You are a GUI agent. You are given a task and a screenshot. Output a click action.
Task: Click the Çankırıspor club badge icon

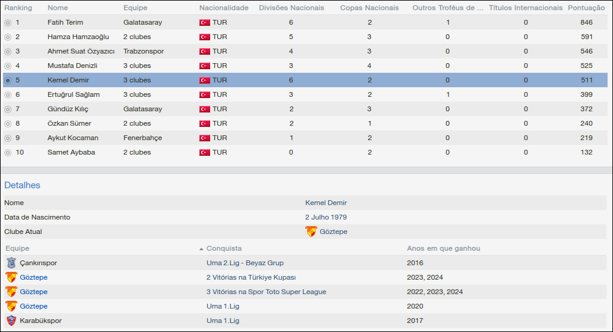(x=11, y=263)
